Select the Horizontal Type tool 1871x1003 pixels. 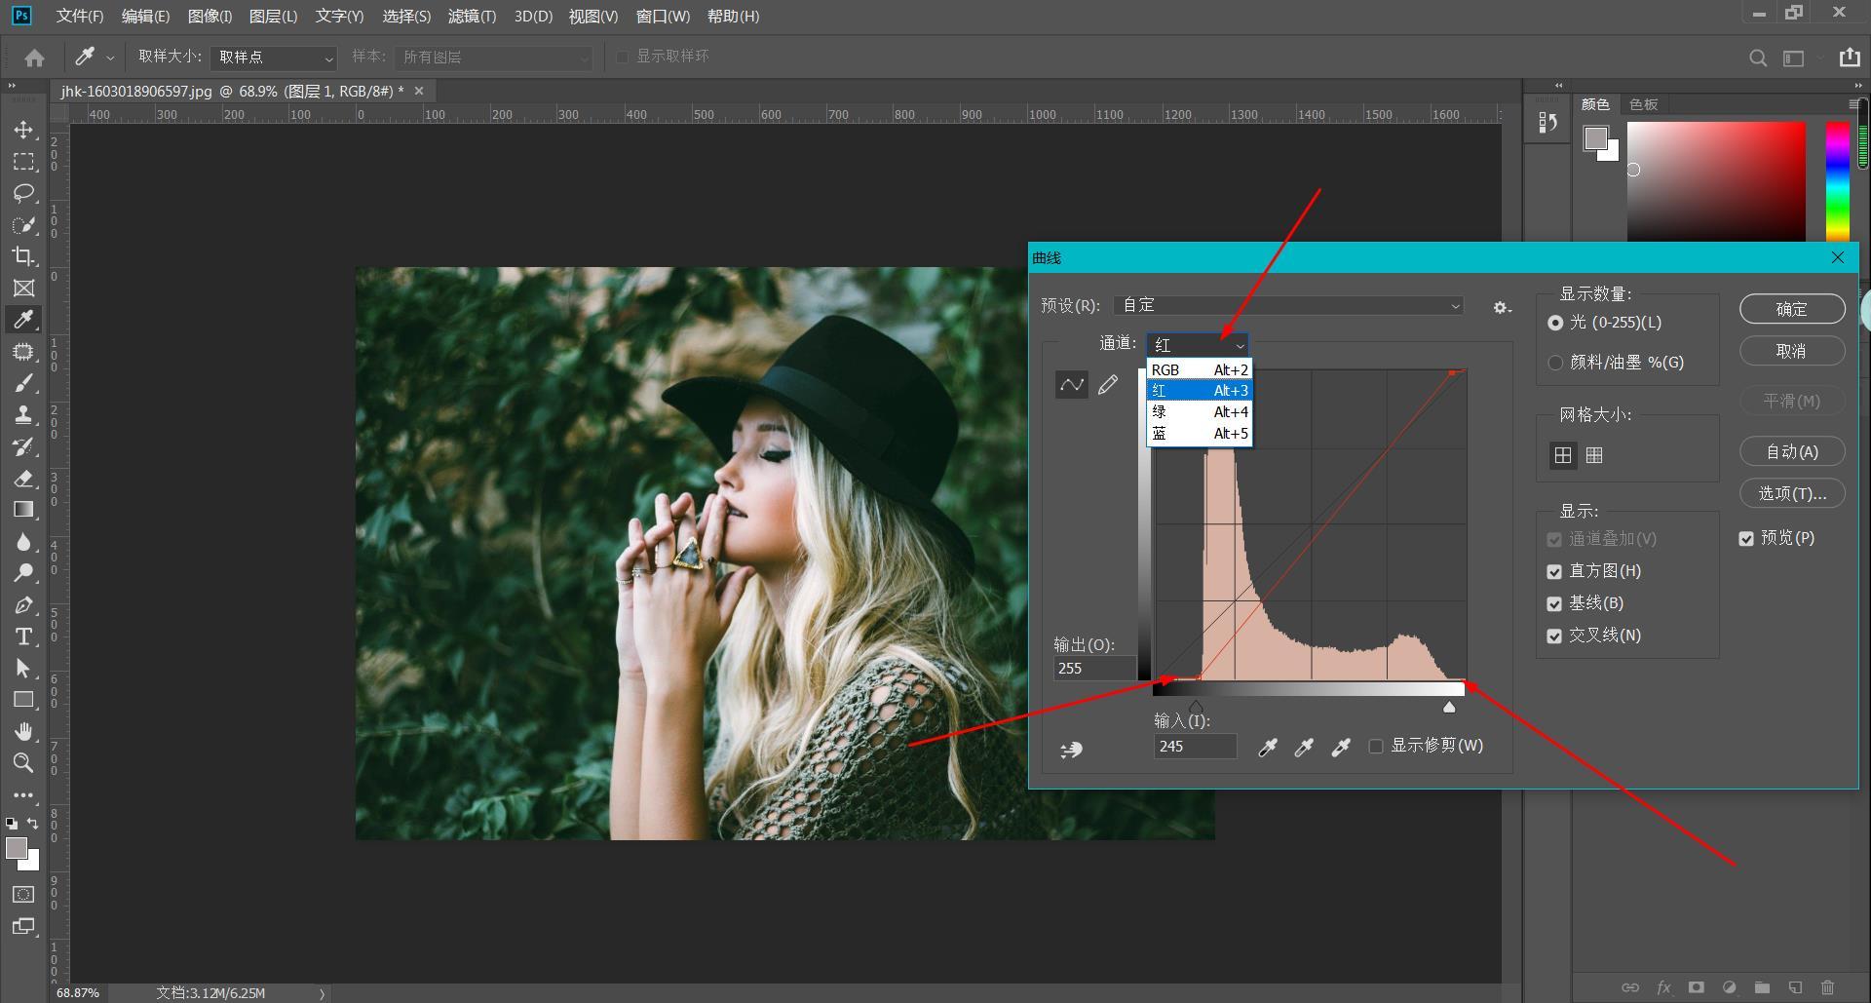click(x=23, y=637)
